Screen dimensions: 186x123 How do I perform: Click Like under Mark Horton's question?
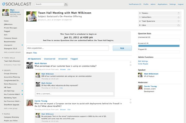click(69, 69)
